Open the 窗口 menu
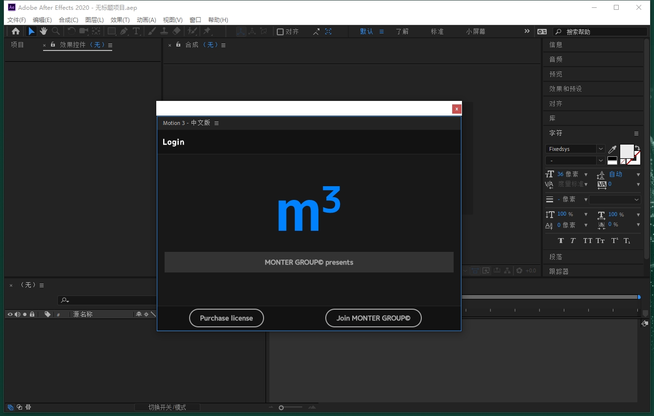 (195, 20)
